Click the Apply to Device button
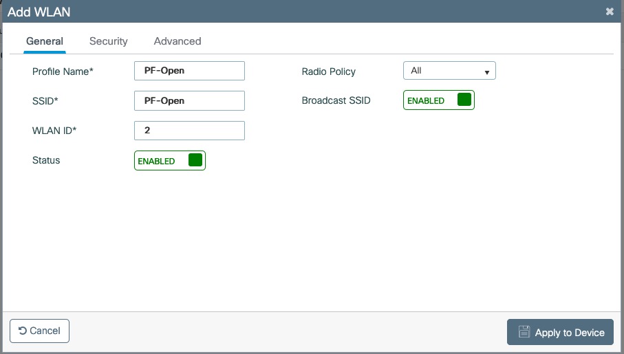The image size is (624, 354). point(560,332)
